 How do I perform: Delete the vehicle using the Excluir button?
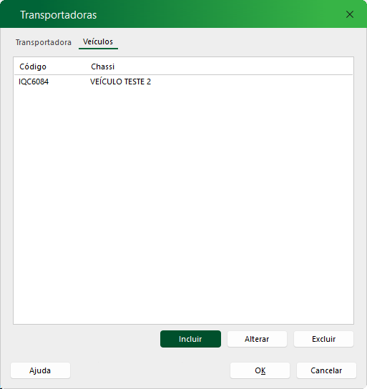[323, 339]
